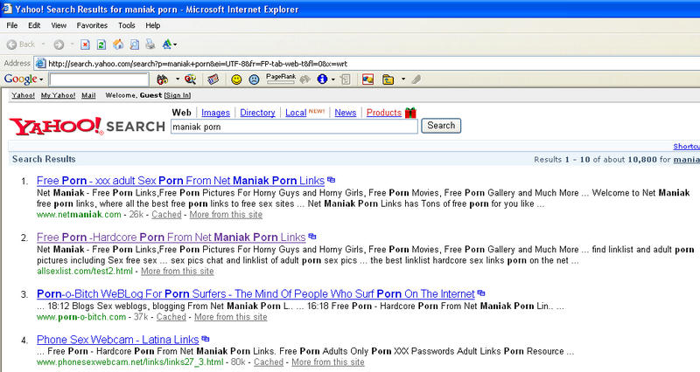Switch to the News search tab
The image size is (700, 372).
345,113
